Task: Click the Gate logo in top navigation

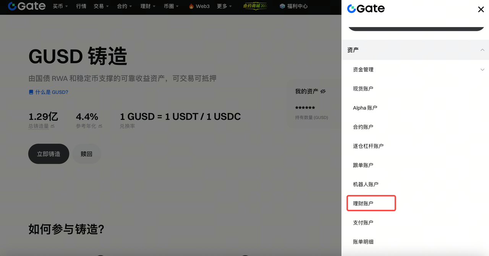Action: tap(27, 6)
